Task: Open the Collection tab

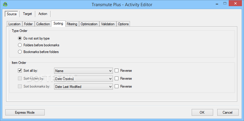Action: tap(43, 24)
